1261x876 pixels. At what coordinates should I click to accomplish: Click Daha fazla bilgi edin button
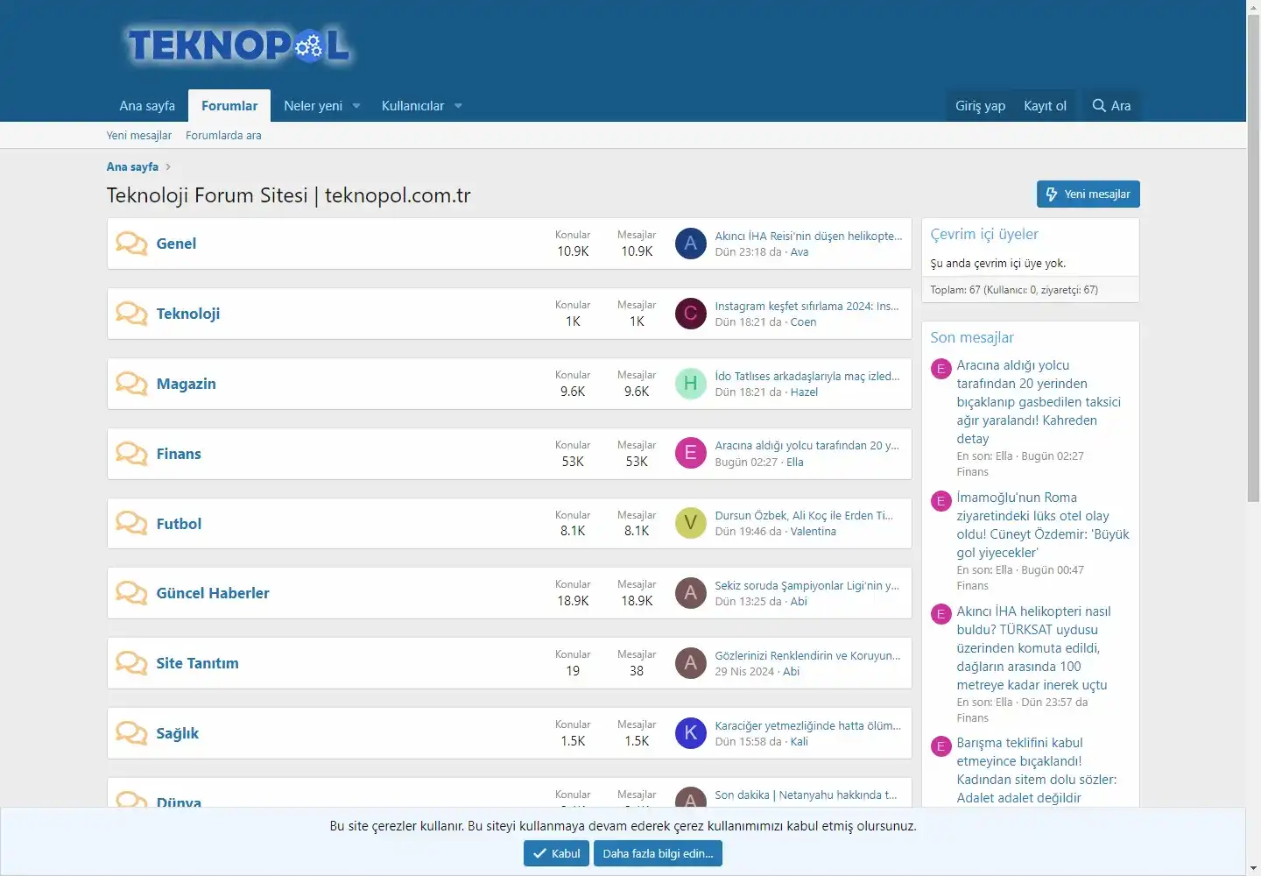click(658, 853)
